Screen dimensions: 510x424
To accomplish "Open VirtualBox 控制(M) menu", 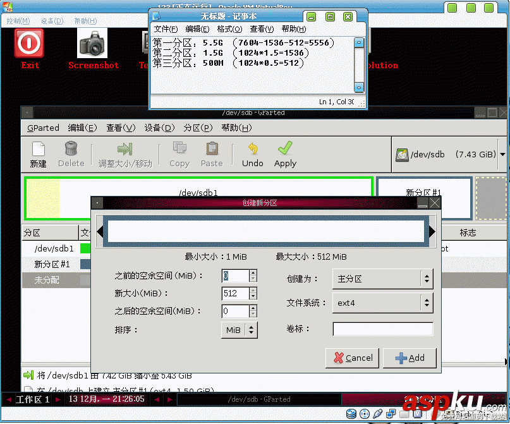I will click(x=18, y=21).
